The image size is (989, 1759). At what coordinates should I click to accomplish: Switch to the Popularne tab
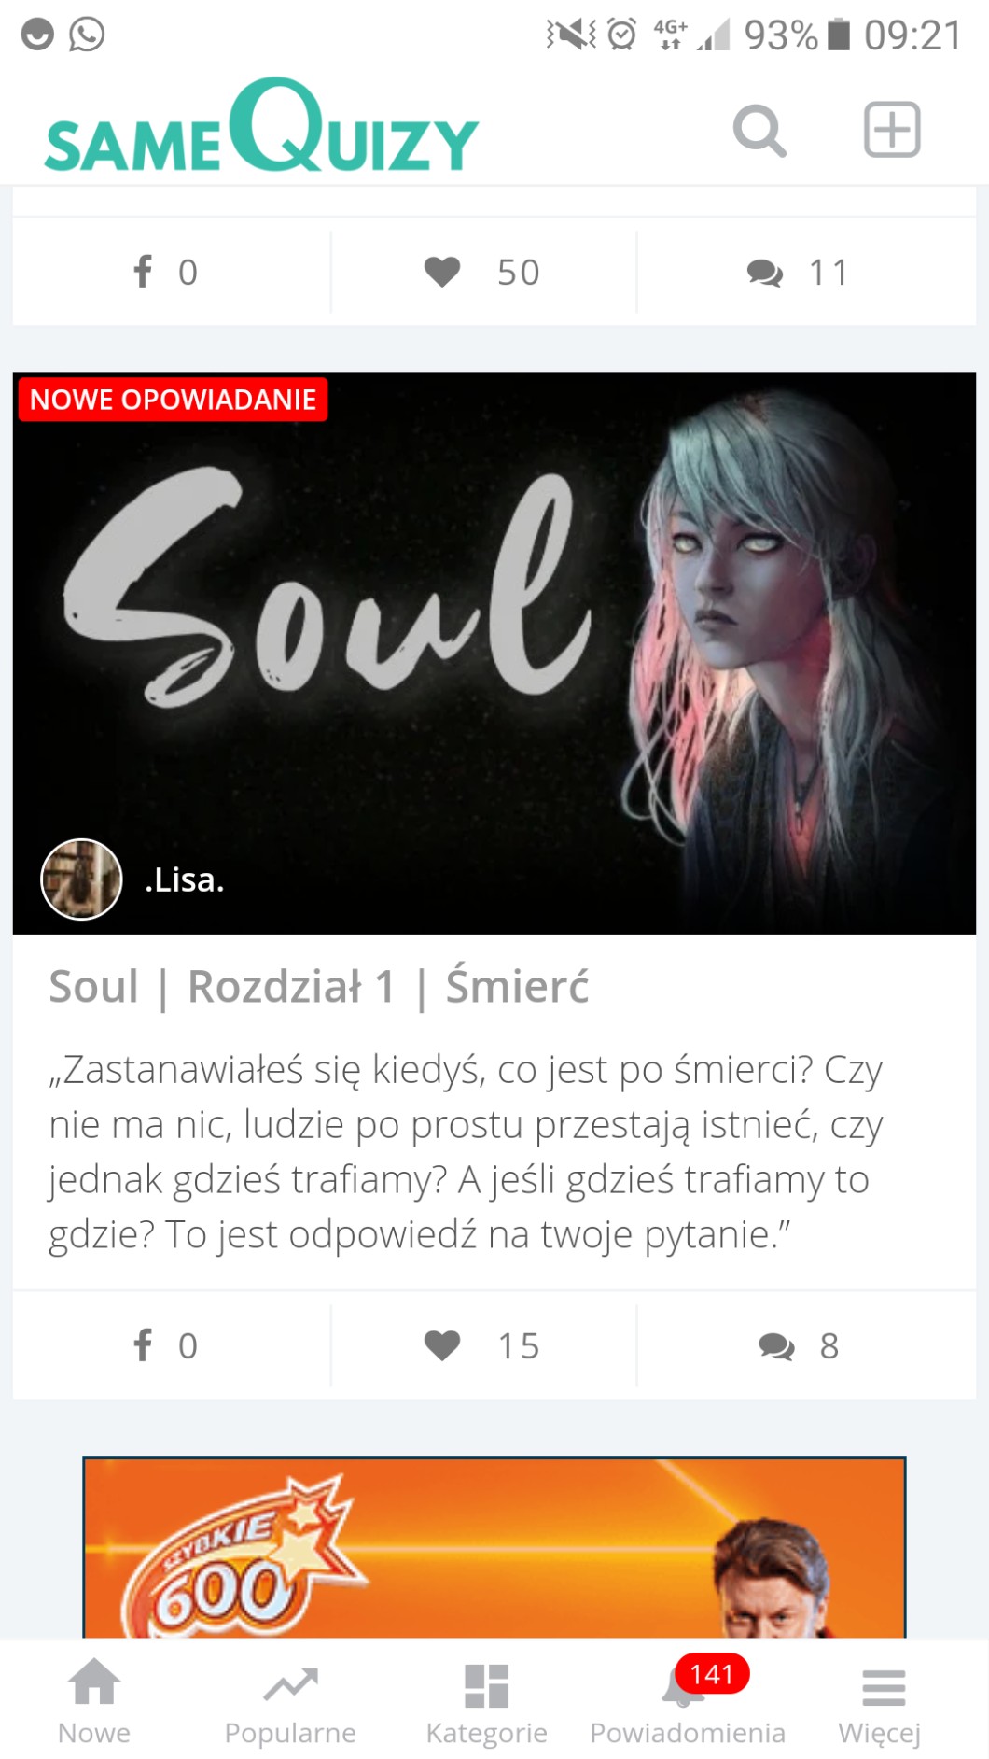[290, 1701]
